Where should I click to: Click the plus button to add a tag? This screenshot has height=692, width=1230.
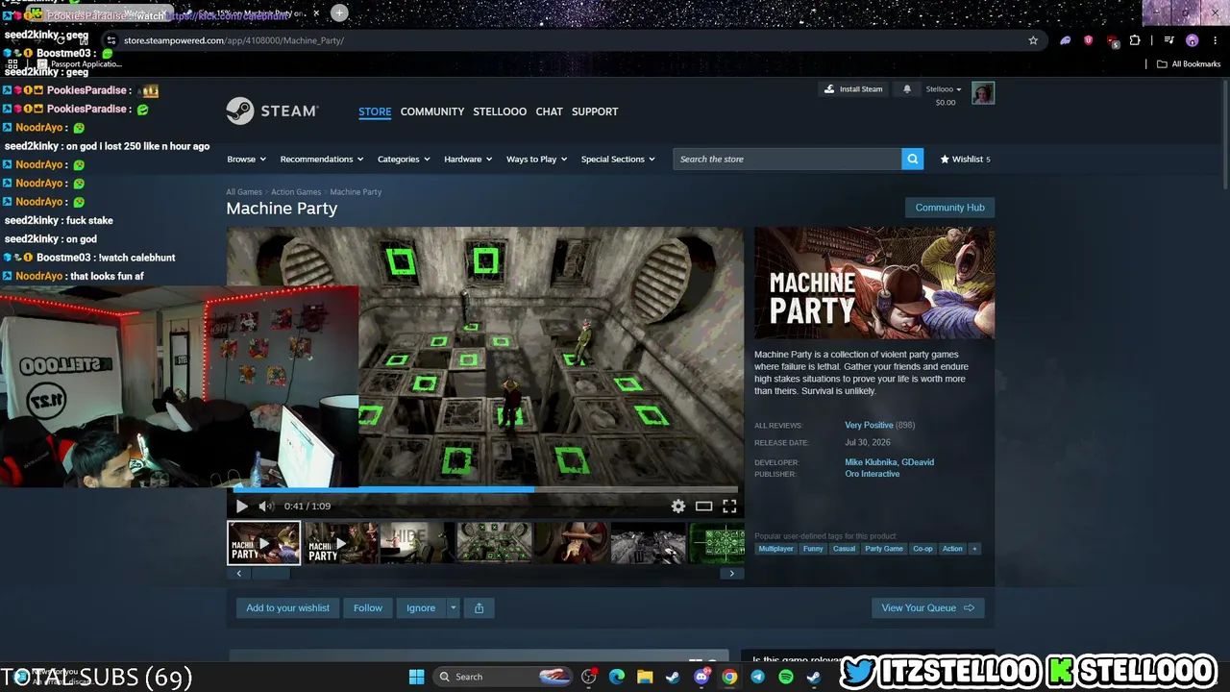(x=974, y=549)
